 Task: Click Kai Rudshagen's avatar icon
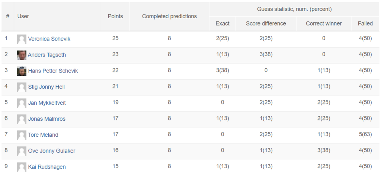click(x=22, y=167)
